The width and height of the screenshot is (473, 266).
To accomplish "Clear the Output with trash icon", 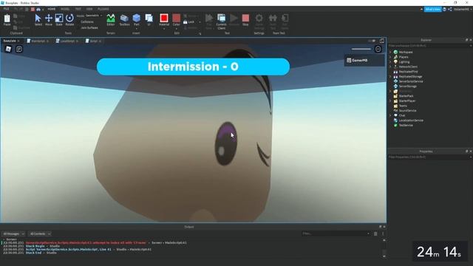I will click(x=375, y=233).
